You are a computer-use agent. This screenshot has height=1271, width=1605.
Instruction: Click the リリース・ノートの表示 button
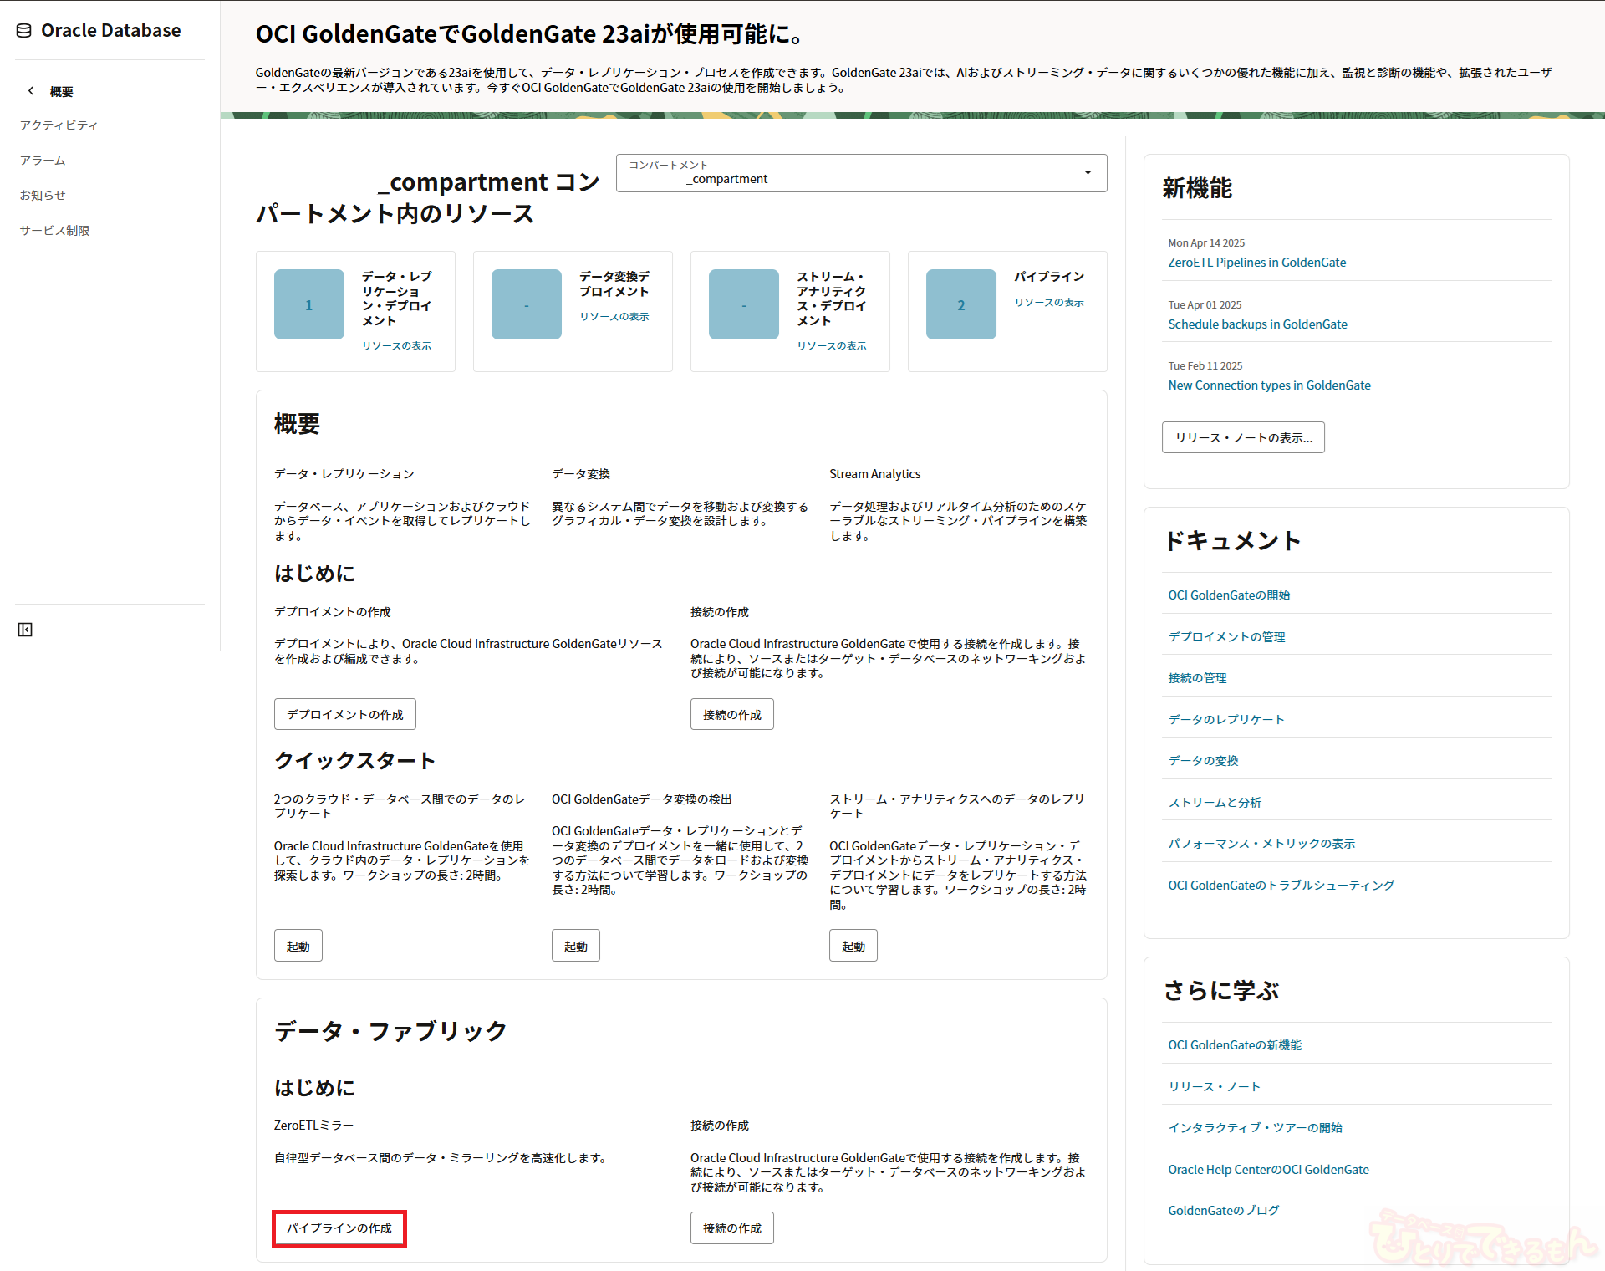[1243, 437]
